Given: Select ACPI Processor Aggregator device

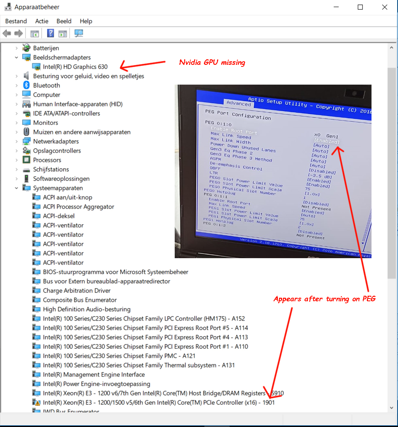Looking at the screenshot, I should tap(78, 207).
